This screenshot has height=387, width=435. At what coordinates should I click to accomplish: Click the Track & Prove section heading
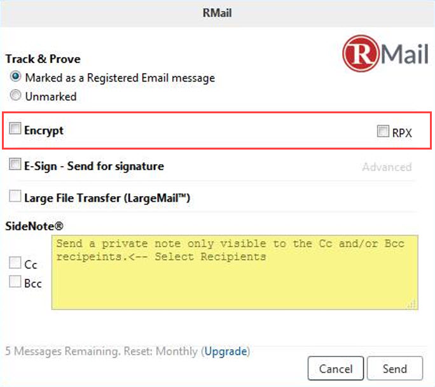(x=43, y=59)
